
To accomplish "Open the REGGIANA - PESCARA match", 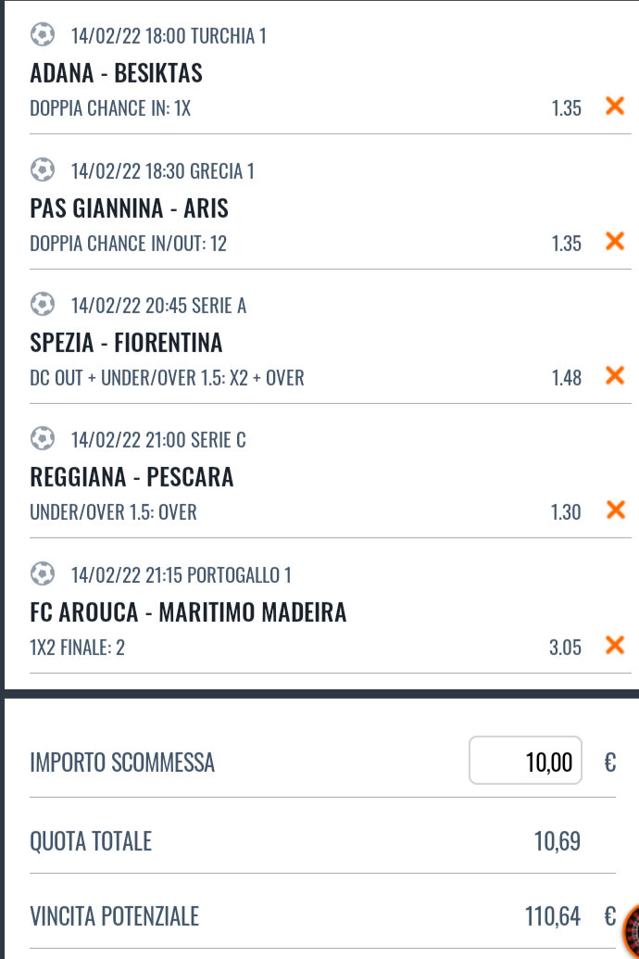I will (132, 477).
